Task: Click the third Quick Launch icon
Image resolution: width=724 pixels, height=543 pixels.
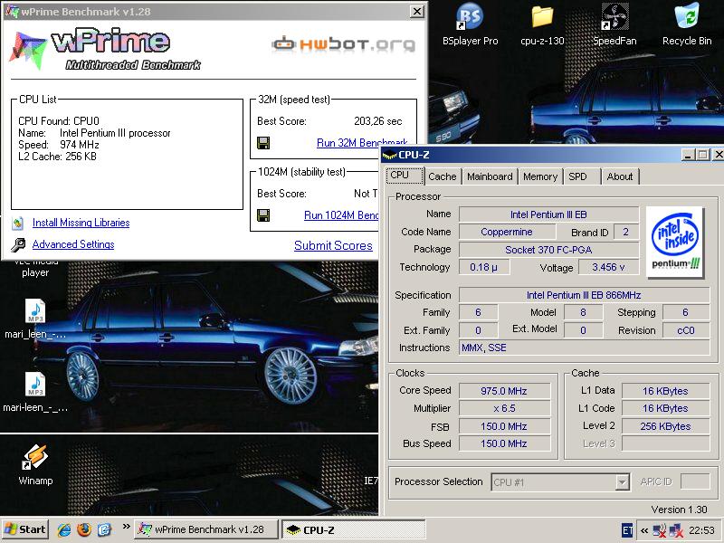Action: (104, 529)
